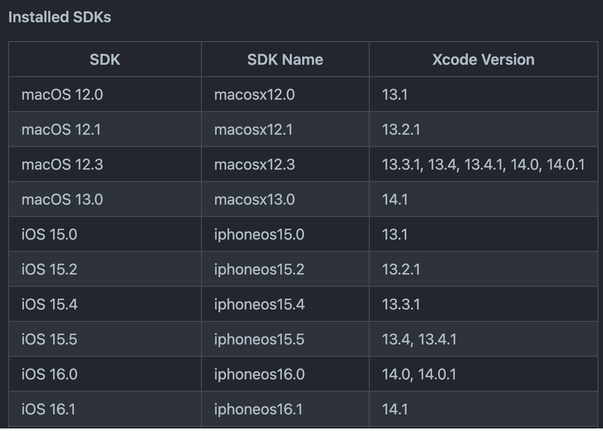The width and height of the screenshot is (603, 431).
Task: Select the 'iphoneos15.5' cell
Action: (285, 339)
